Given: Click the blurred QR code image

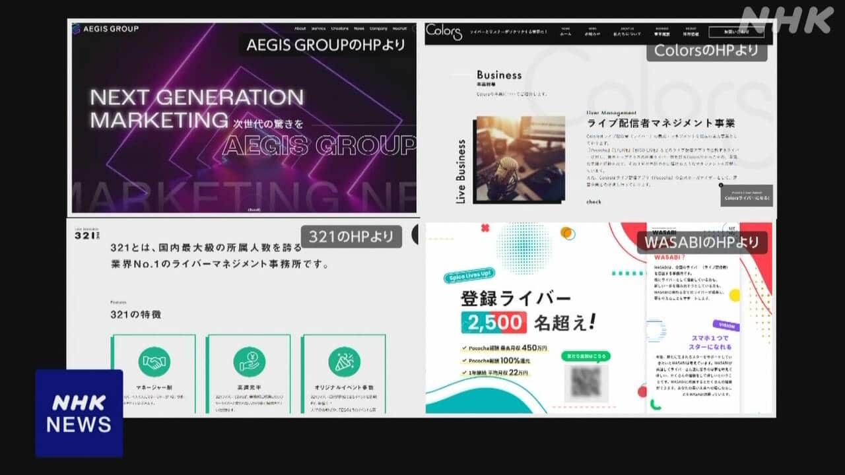Looking at the screenshot, I should click(586, 383).
